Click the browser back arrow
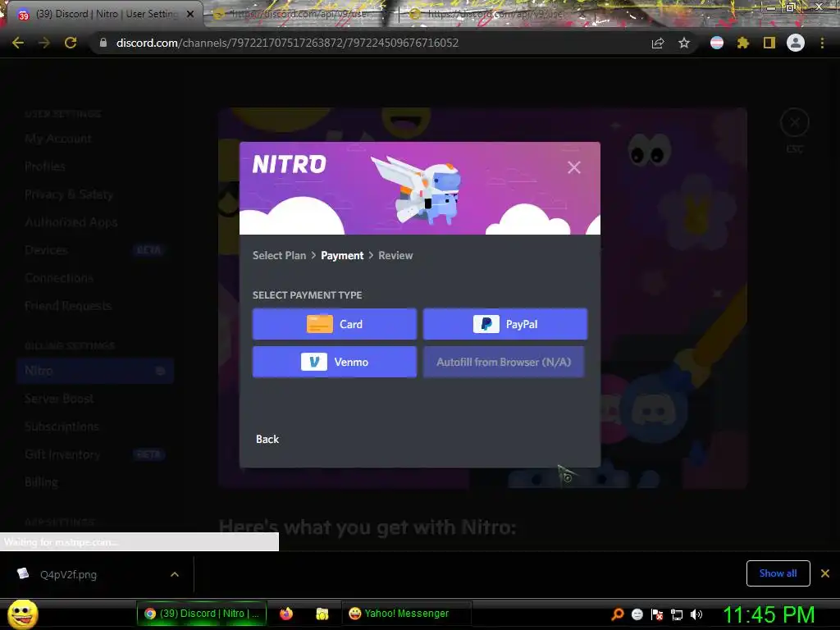840x630 pixels. (x=18, y=43)
